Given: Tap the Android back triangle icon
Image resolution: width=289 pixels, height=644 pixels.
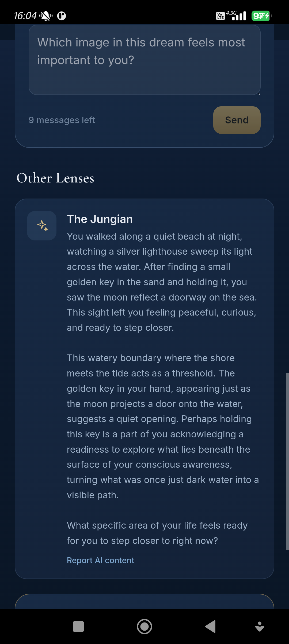Looking at the screenshot, I should click(211, 627).
